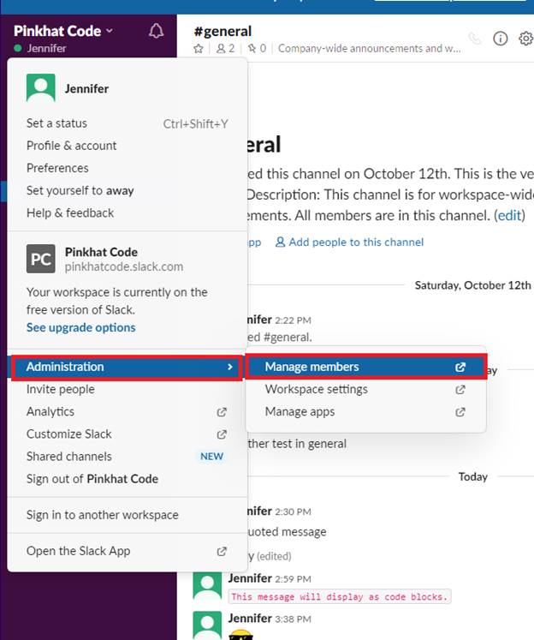Click the notifications bell icon

coord(156,31)
